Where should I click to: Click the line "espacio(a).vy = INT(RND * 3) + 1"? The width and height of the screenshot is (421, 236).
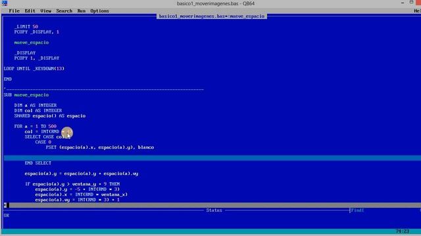click(78, 200)
